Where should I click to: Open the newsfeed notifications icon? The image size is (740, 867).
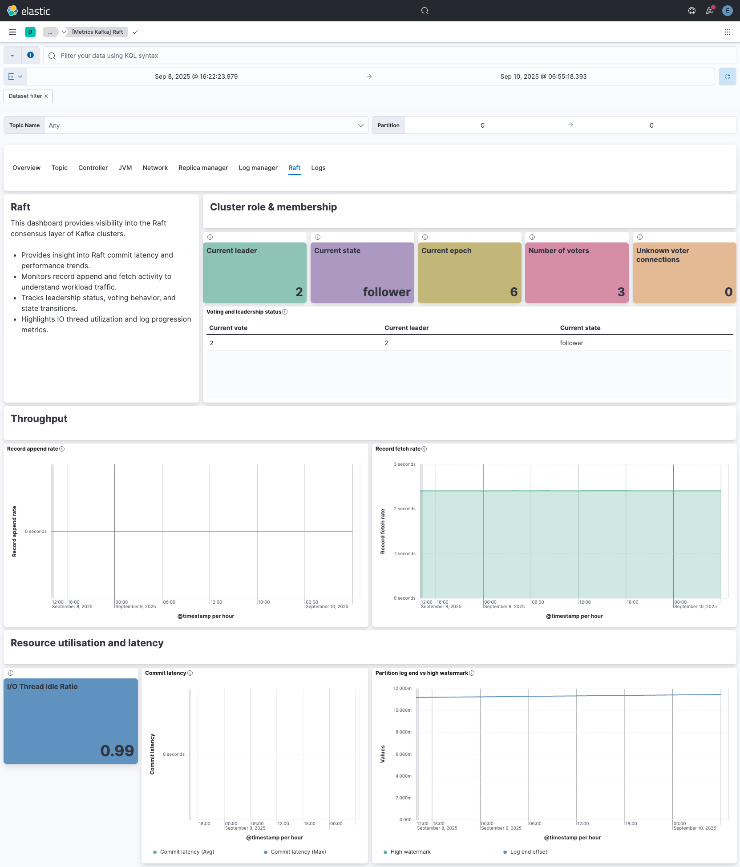710,11
